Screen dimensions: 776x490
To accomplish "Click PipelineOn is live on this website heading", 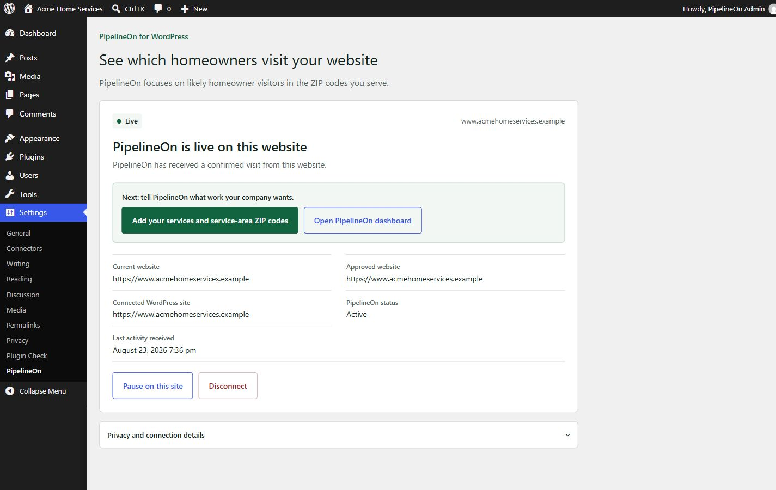I will 210,147.
